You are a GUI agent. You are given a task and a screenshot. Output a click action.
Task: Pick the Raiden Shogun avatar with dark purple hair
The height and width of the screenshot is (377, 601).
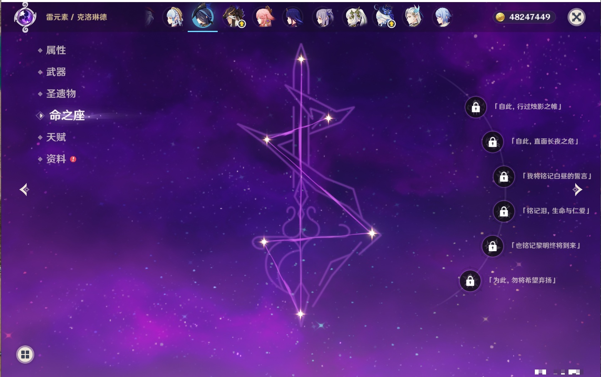click(293, 17)
